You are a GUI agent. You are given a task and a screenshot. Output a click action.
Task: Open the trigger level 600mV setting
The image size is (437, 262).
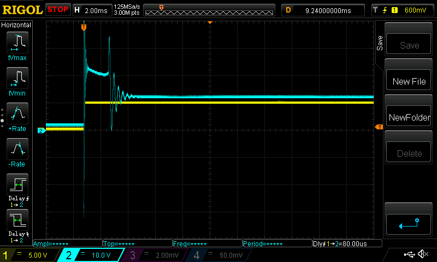[x=402, y=10]
